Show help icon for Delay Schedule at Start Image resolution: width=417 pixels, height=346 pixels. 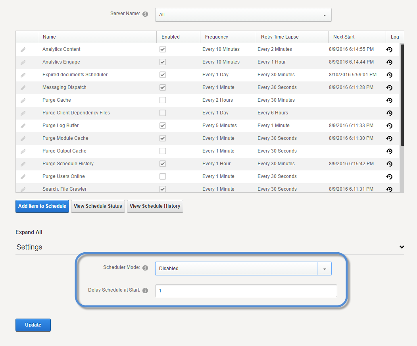point(145,290)
